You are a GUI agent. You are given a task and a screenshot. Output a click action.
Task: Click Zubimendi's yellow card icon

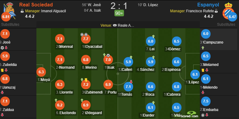86,79
